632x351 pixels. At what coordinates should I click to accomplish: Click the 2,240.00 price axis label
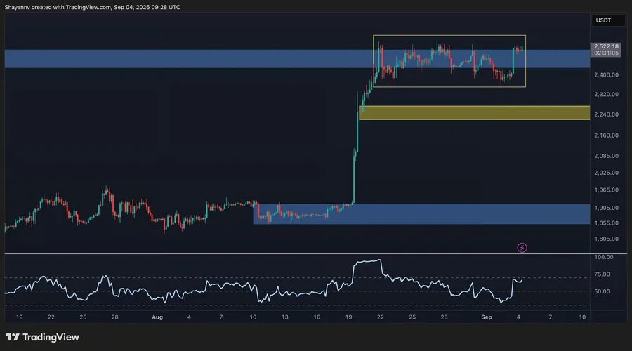point(606,114)
